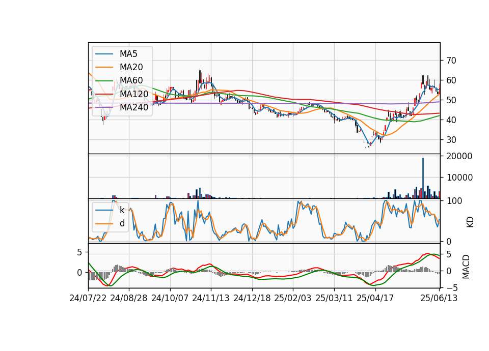
Task: Click the MA5 legend label
Action: 128,54
